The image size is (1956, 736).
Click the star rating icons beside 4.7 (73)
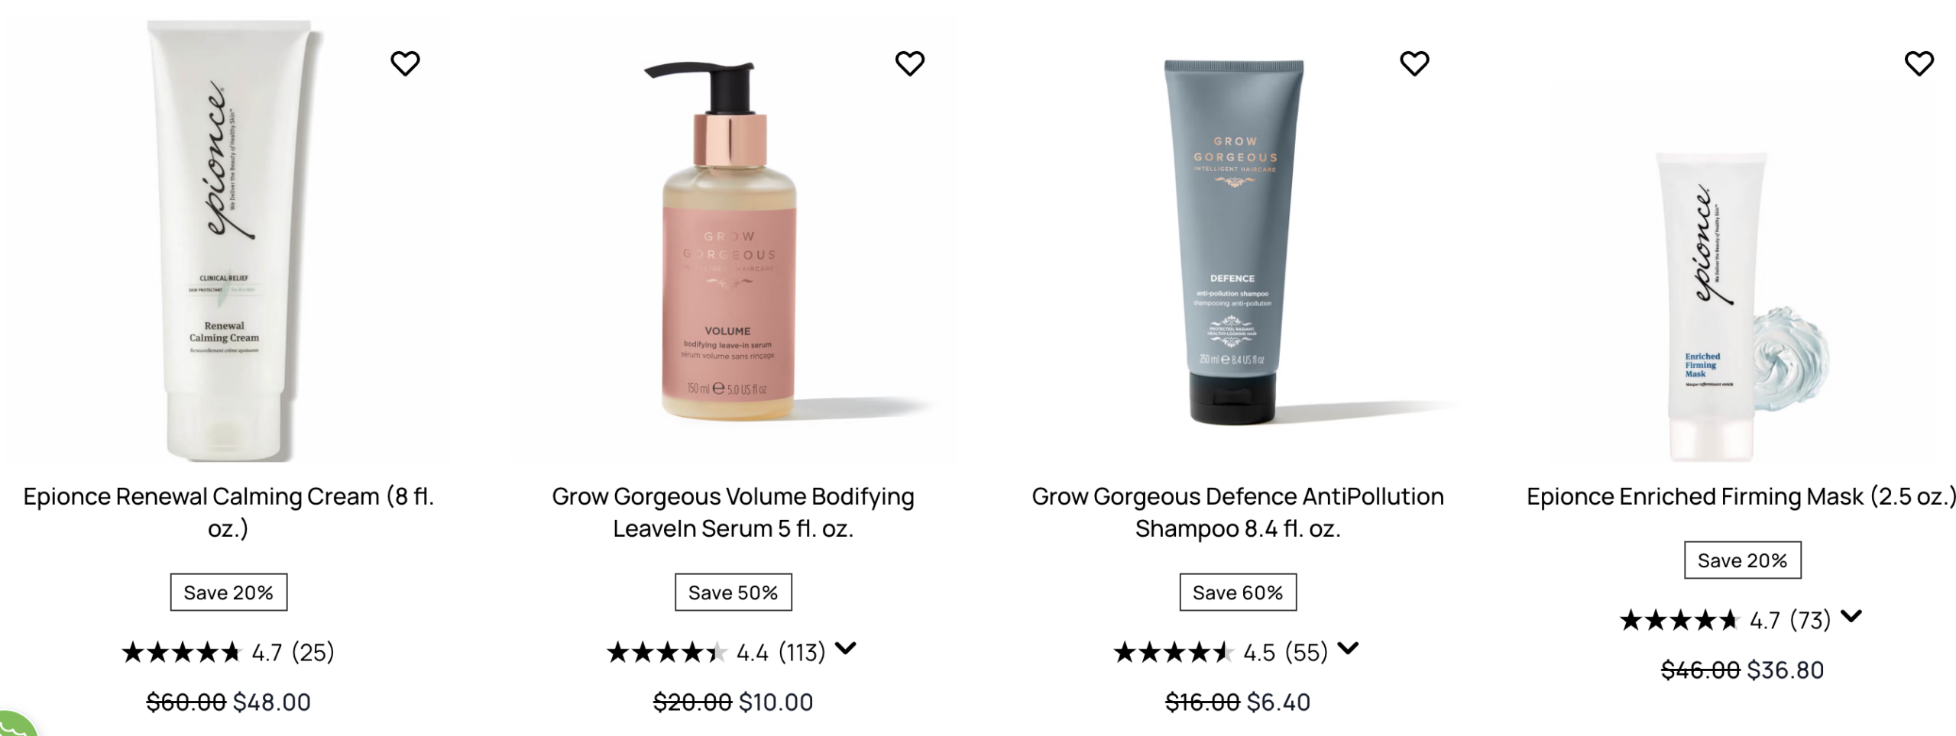pyautogui.click(x=1679, y=621)
